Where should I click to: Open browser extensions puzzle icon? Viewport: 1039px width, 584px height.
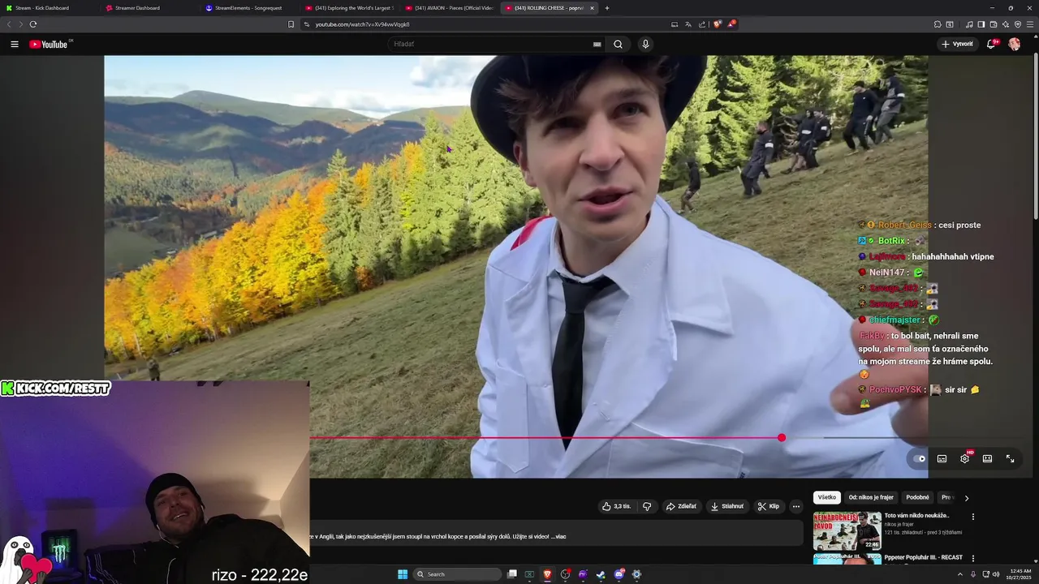pyautogui.click(x=938, y=24)
